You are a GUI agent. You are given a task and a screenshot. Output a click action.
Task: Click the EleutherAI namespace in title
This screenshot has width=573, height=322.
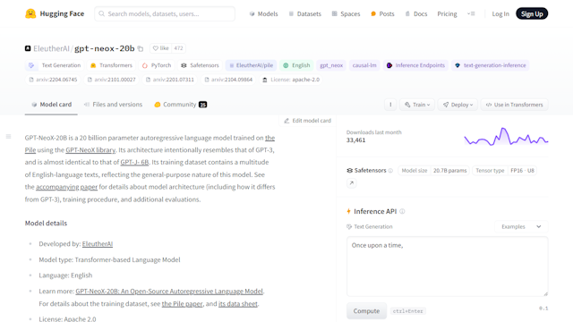coord(51,48)
